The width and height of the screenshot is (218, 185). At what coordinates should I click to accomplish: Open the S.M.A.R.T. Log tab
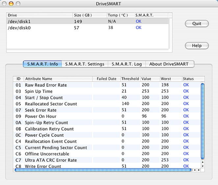pos(127,64)
